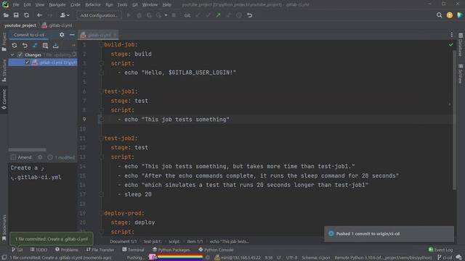This screenshot has height=261, width=465.
Task: Click the Git Commit checkmark icon
Action: click(x=209, y=15)
